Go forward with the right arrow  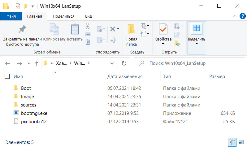(x=19, y=63)
